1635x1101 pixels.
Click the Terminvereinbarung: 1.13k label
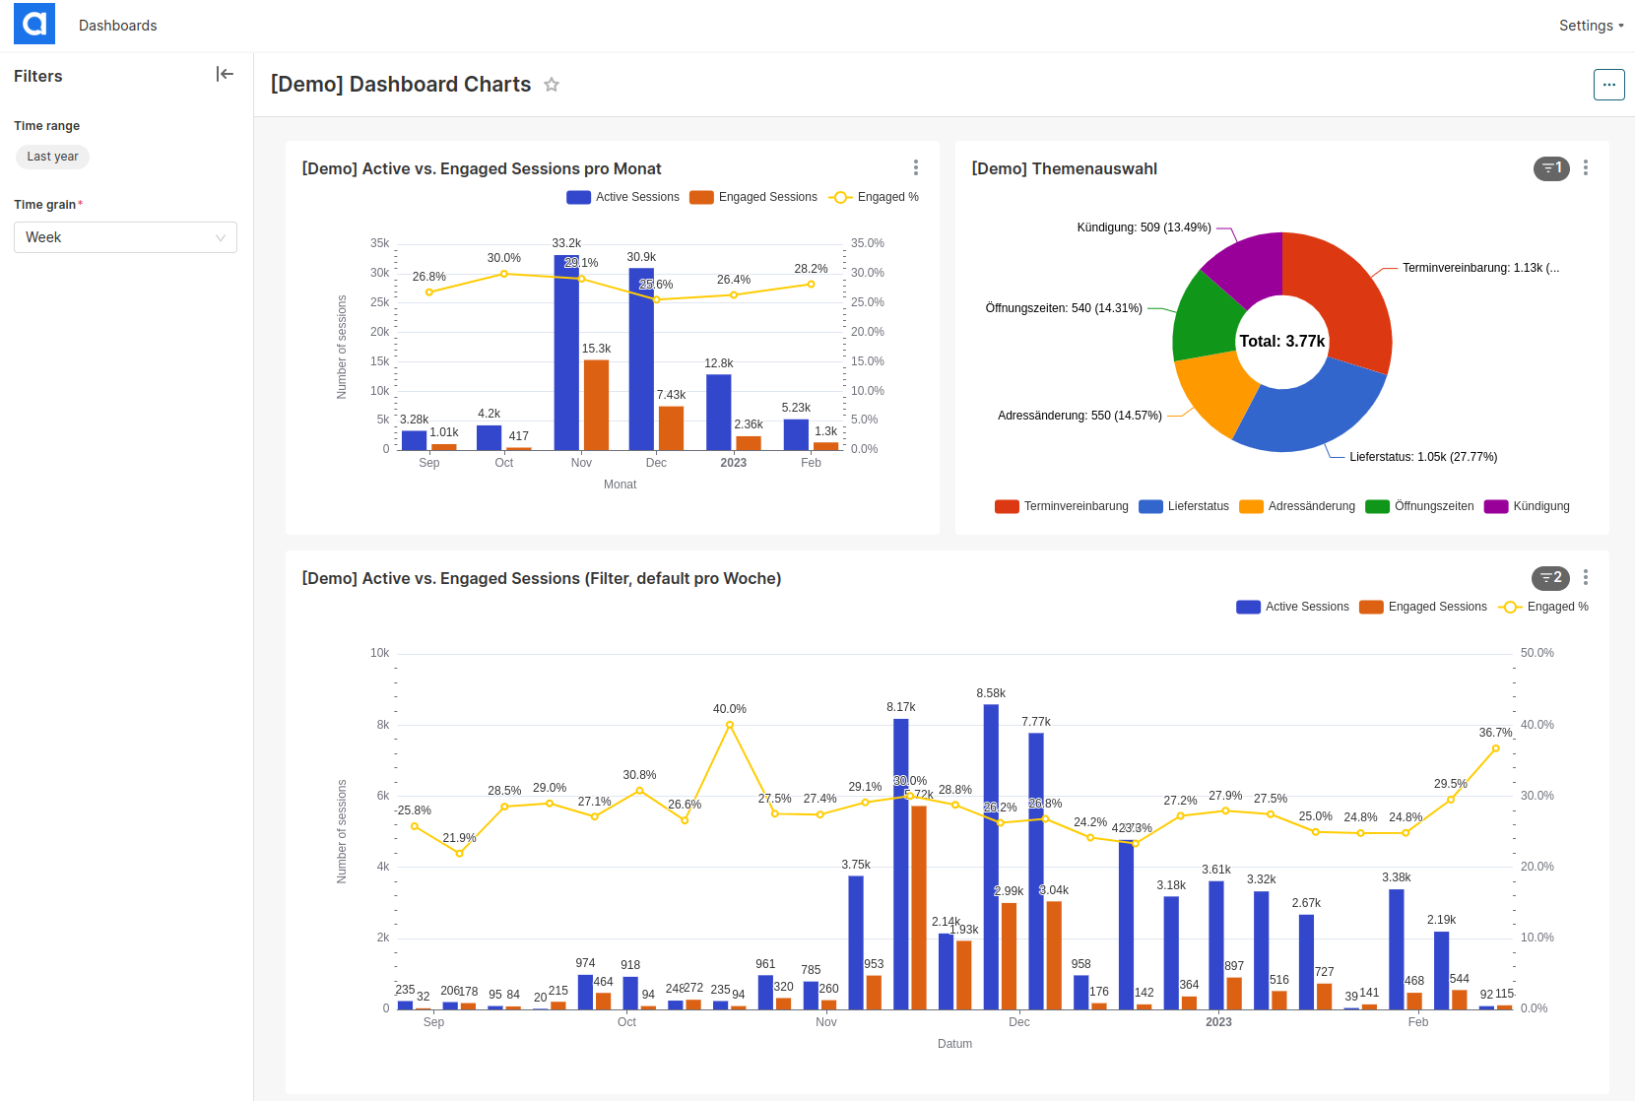click(1480, 268)
